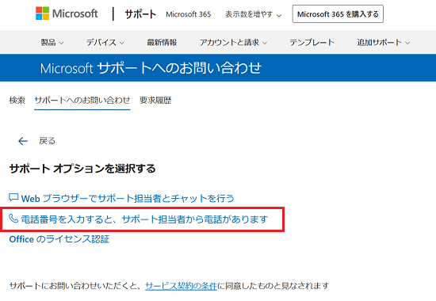The height and width of the screenshot is (301, 436).
Task: Expand the アカウントと請求 menu
Action: (233, 43)
